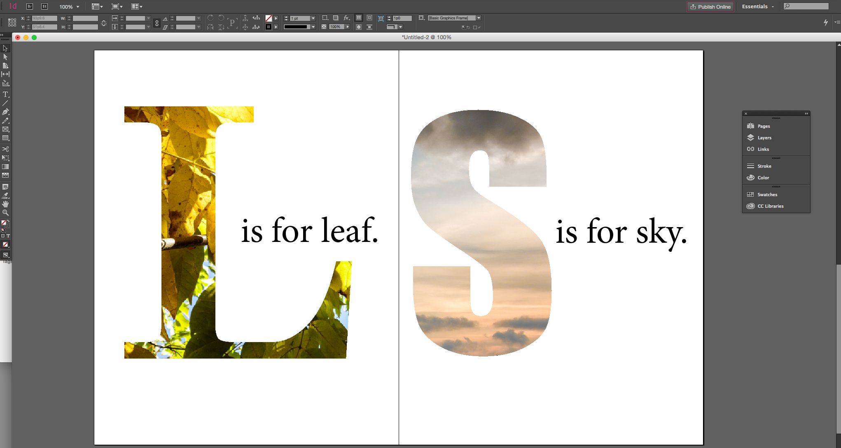Screen dimensions: 841x448
Task: Select the Line tool
Action: point(5,103)
